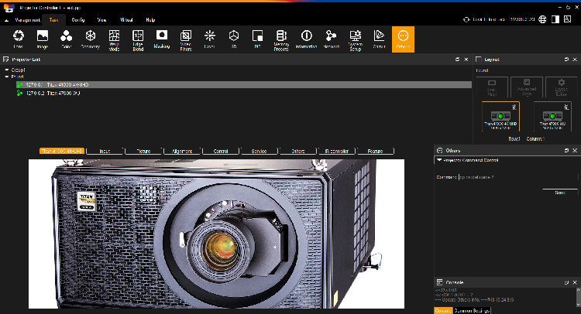Click the globe language icon
581x314 pixels.
click(542, 19)
